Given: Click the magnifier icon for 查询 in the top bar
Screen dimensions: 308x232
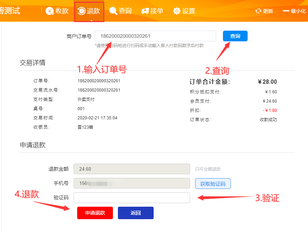Looking at the screenshot, I should click(113, 11).
